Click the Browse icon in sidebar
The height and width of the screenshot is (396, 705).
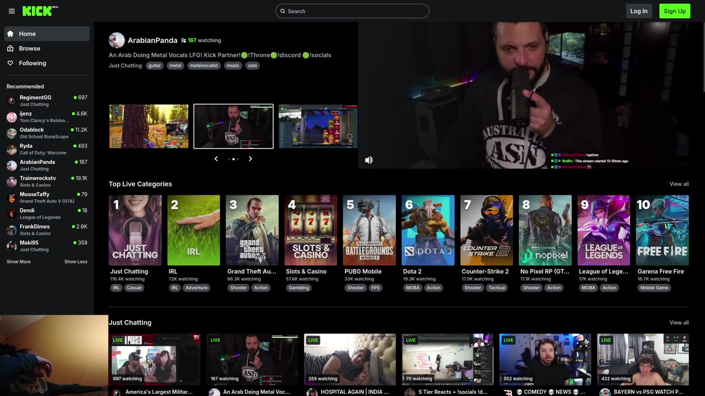10,48
